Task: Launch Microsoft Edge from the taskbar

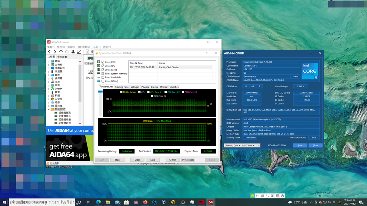Action: [98, 202]
